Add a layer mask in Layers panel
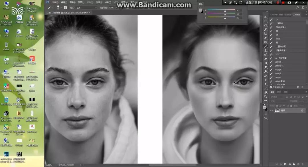 point(285,164)
